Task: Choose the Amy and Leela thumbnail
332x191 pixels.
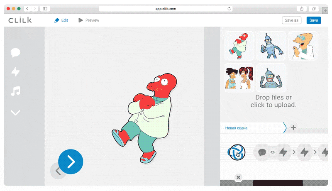Action: pyautogui.click(x=239, y=78)
